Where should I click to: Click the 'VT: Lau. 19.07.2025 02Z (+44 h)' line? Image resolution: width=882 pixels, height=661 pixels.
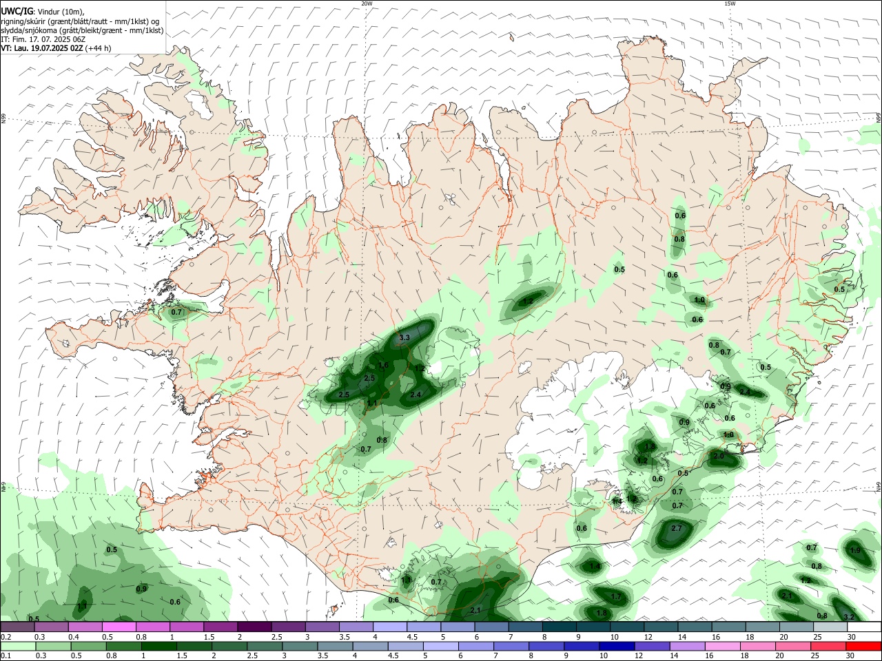click(56, 48)
